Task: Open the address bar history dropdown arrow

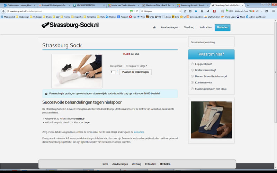Action: click(x=134, y=11)
